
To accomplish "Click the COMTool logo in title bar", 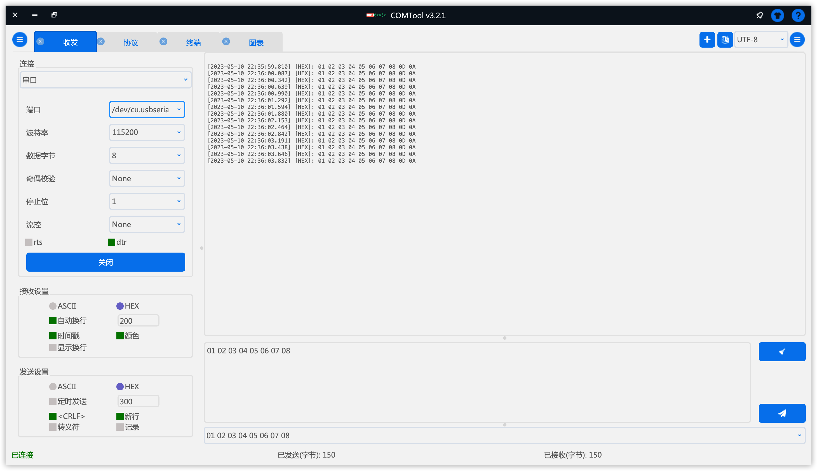I will (376, 15).
